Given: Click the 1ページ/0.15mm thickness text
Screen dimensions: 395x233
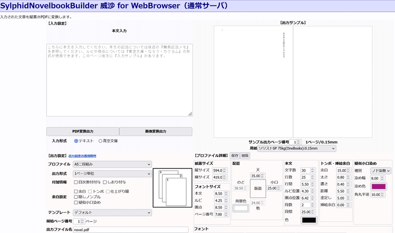Looking at the screenshot, I should [x=321, y=142].
